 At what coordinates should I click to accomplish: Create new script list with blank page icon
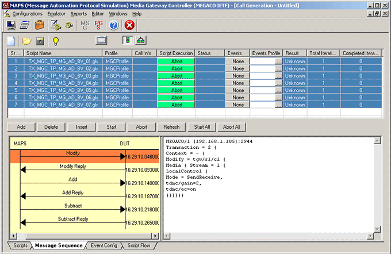[11, 41]
